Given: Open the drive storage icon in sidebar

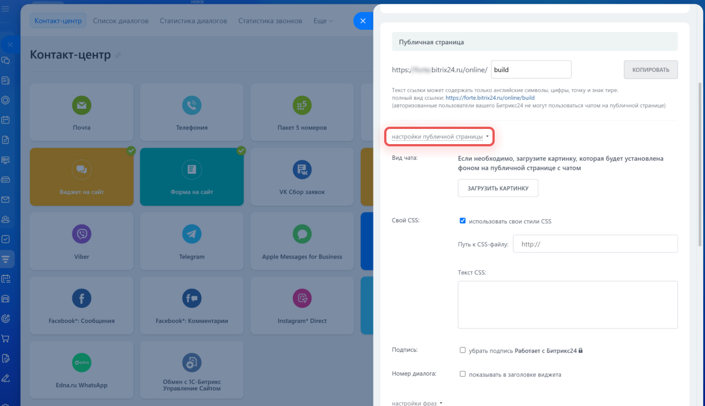Looking at the screenshot, I should click(6, 179).
